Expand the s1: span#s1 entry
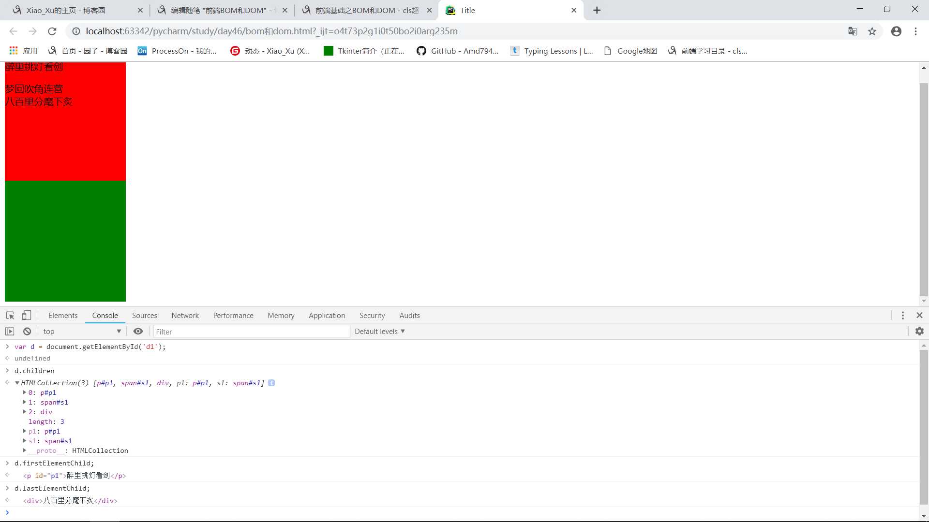929x522 pixels. 24,441
